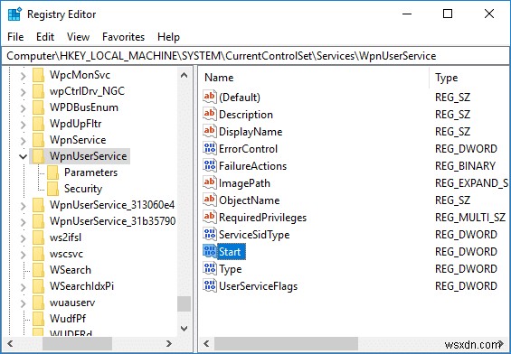The width and height of the screenshot is (511, 354).
Task: Open the View menu
Action: pos(78,37)
